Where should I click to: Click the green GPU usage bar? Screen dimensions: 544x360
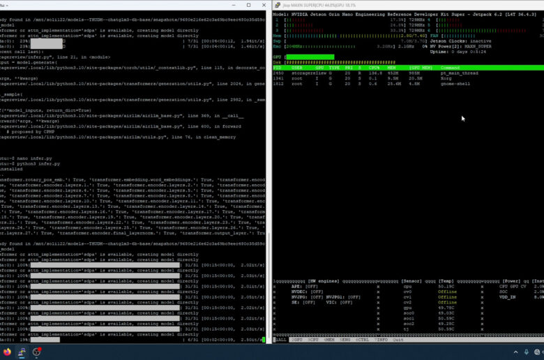coord(310,57)
